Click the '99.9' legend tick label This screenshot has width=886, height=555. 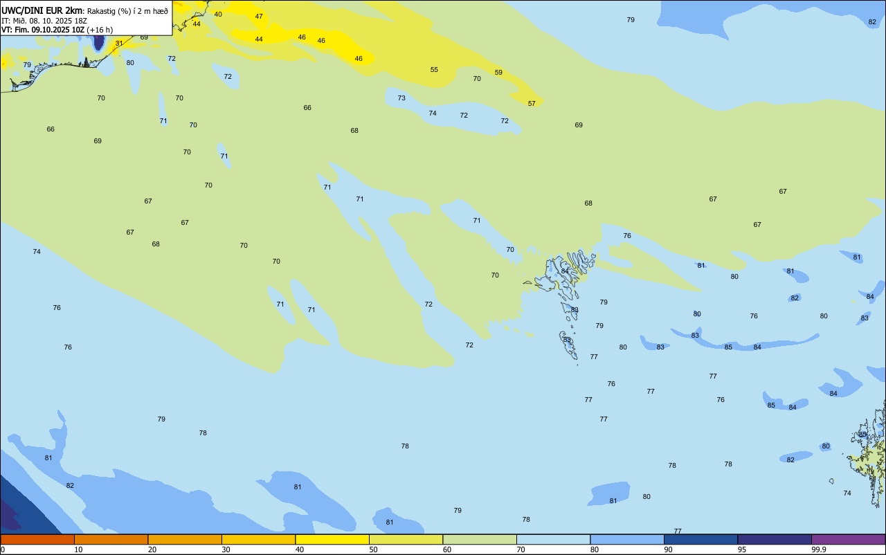point(819,549)
